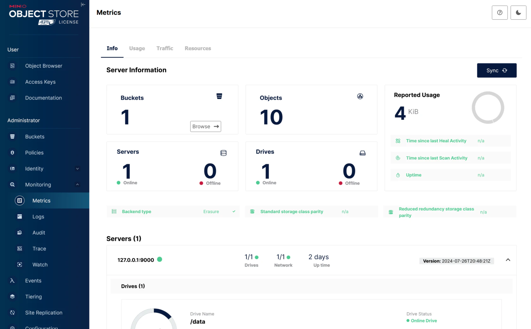
Task: Open Access Keys page
Action: [40, 82]
